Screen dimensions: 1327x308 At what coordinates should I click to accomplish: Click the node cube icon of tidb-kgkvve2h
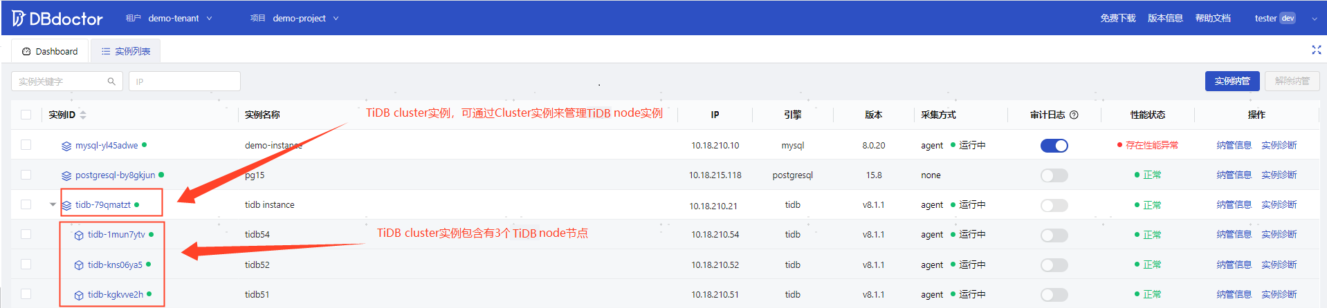pyautogui.click(x=79, y=295)
